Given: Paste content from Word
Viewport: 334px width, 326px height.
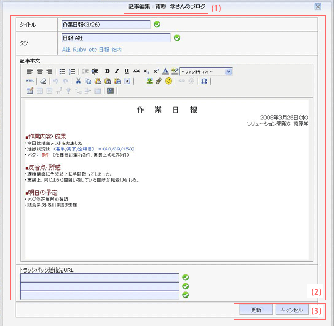Looking at the screenshot, I should (117, 81).
